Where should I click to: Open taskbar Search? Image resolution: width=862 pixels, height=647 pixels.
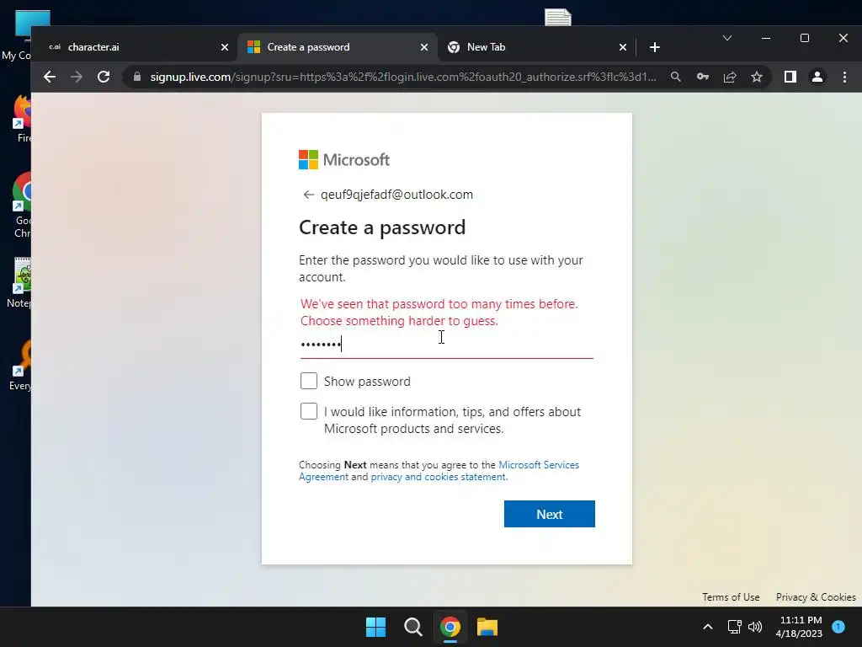point(412,627)
